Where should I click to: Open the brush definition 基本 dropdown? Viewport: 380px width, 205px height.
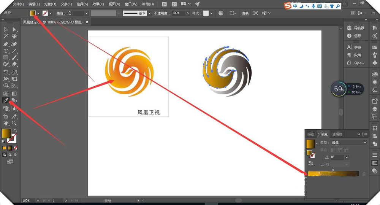(x=149, y=13)
